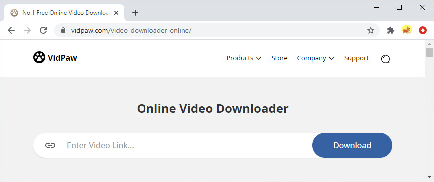This screenshot has height=182, width=434.
Task: Close the VidPaw tab
Action: [x=116, y=13]
